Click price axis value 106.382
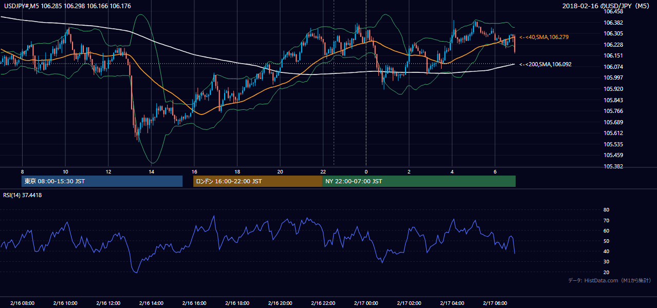Screen dimensions: 657x308 point(614,23)
